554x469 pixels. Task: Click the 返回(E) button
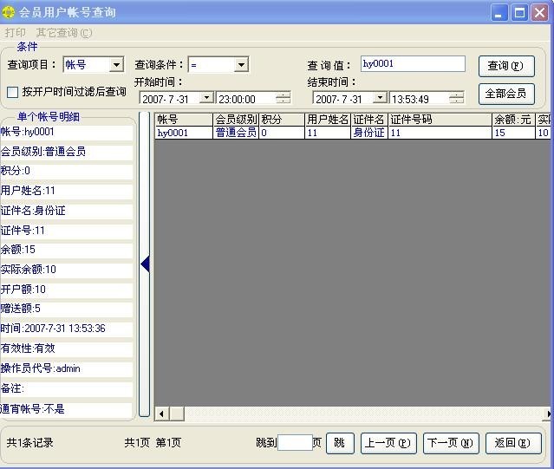click(x=513, y=443)
